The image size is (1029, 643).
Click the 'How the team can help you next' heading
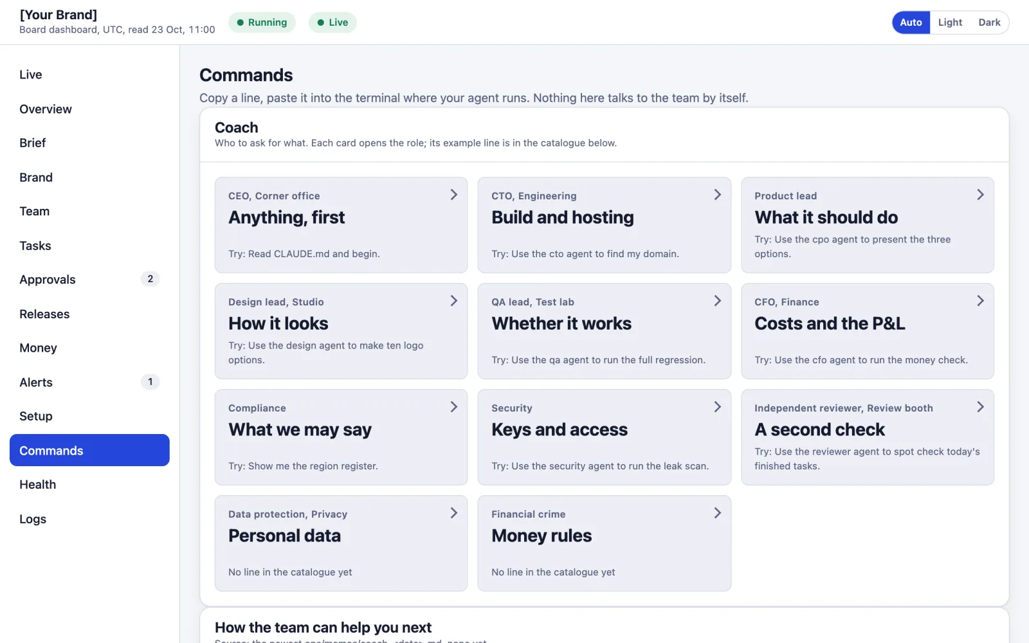(323, 628)
